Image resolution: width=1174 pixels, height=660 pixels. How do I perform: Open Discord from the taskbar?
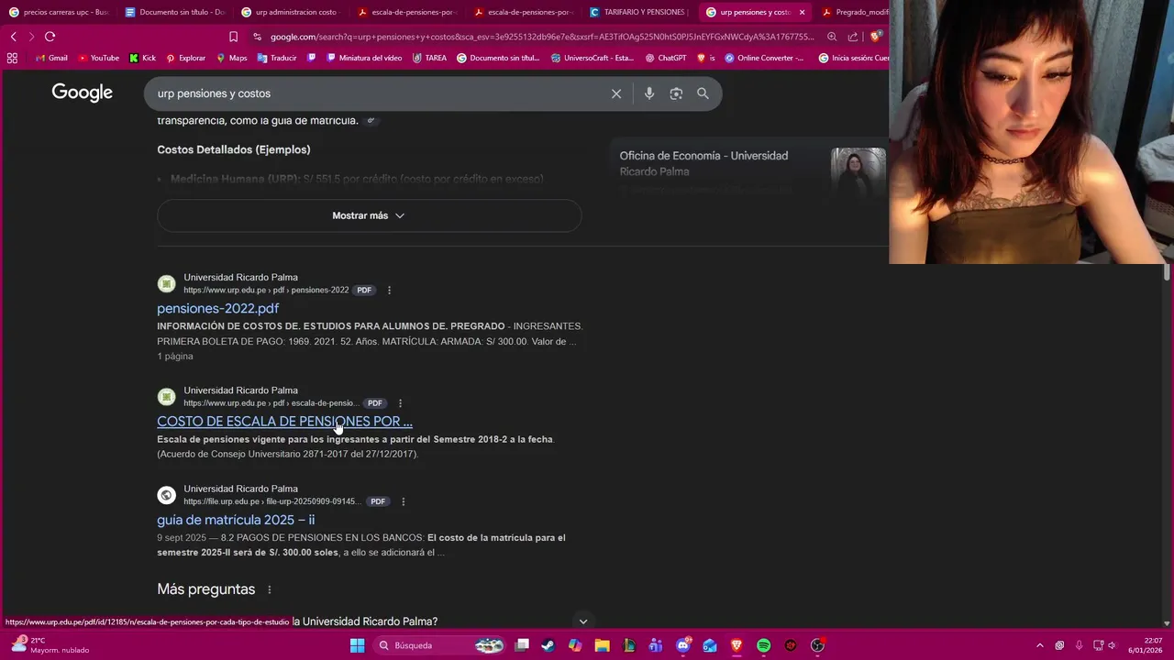click(x=682, y=645)
